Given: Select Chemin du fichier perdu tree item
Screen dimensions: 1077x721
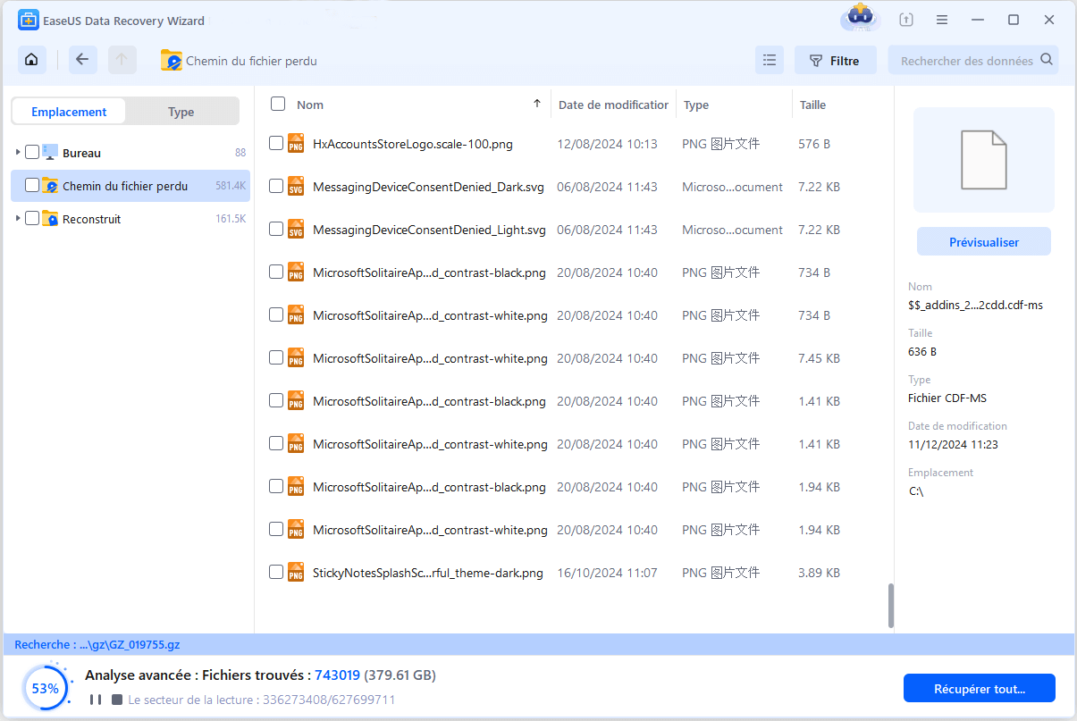Looking at the screenshot, I should point(130,186).
